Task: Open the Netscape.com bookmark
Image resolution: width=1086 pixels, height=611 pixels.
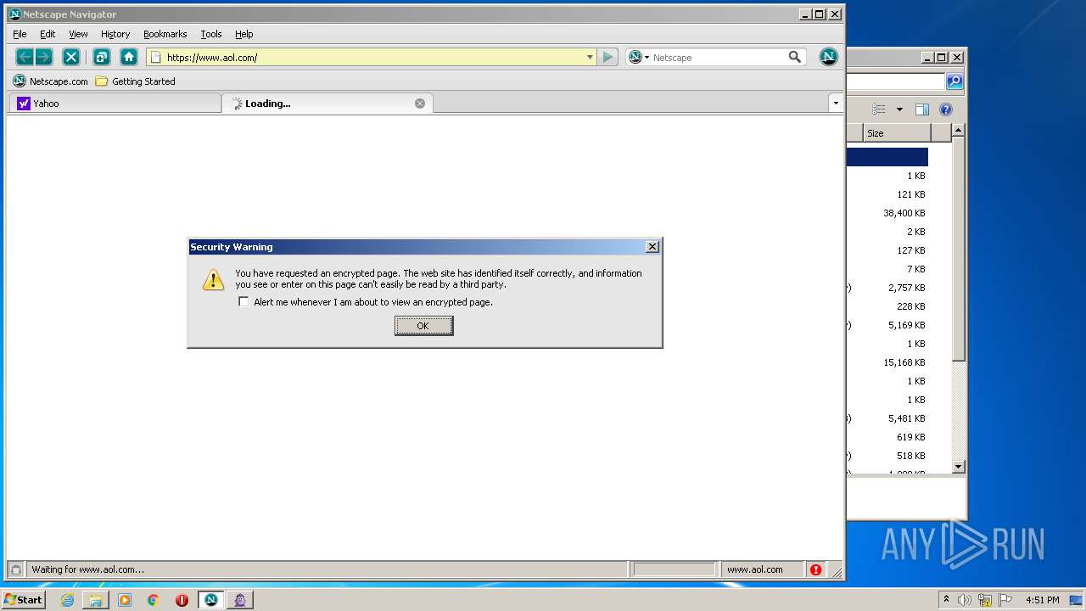Action: tap(51, 81)
